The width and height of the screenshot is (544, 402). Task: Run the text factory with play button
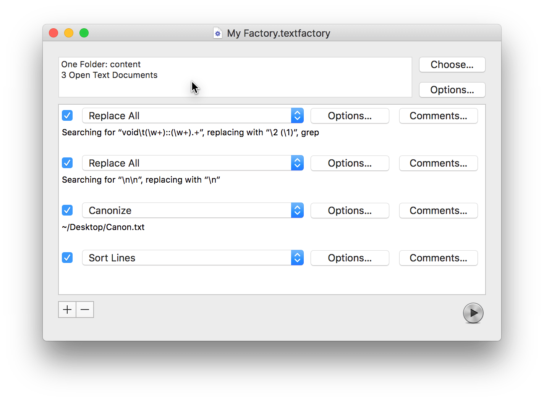[x=473, y=313]
